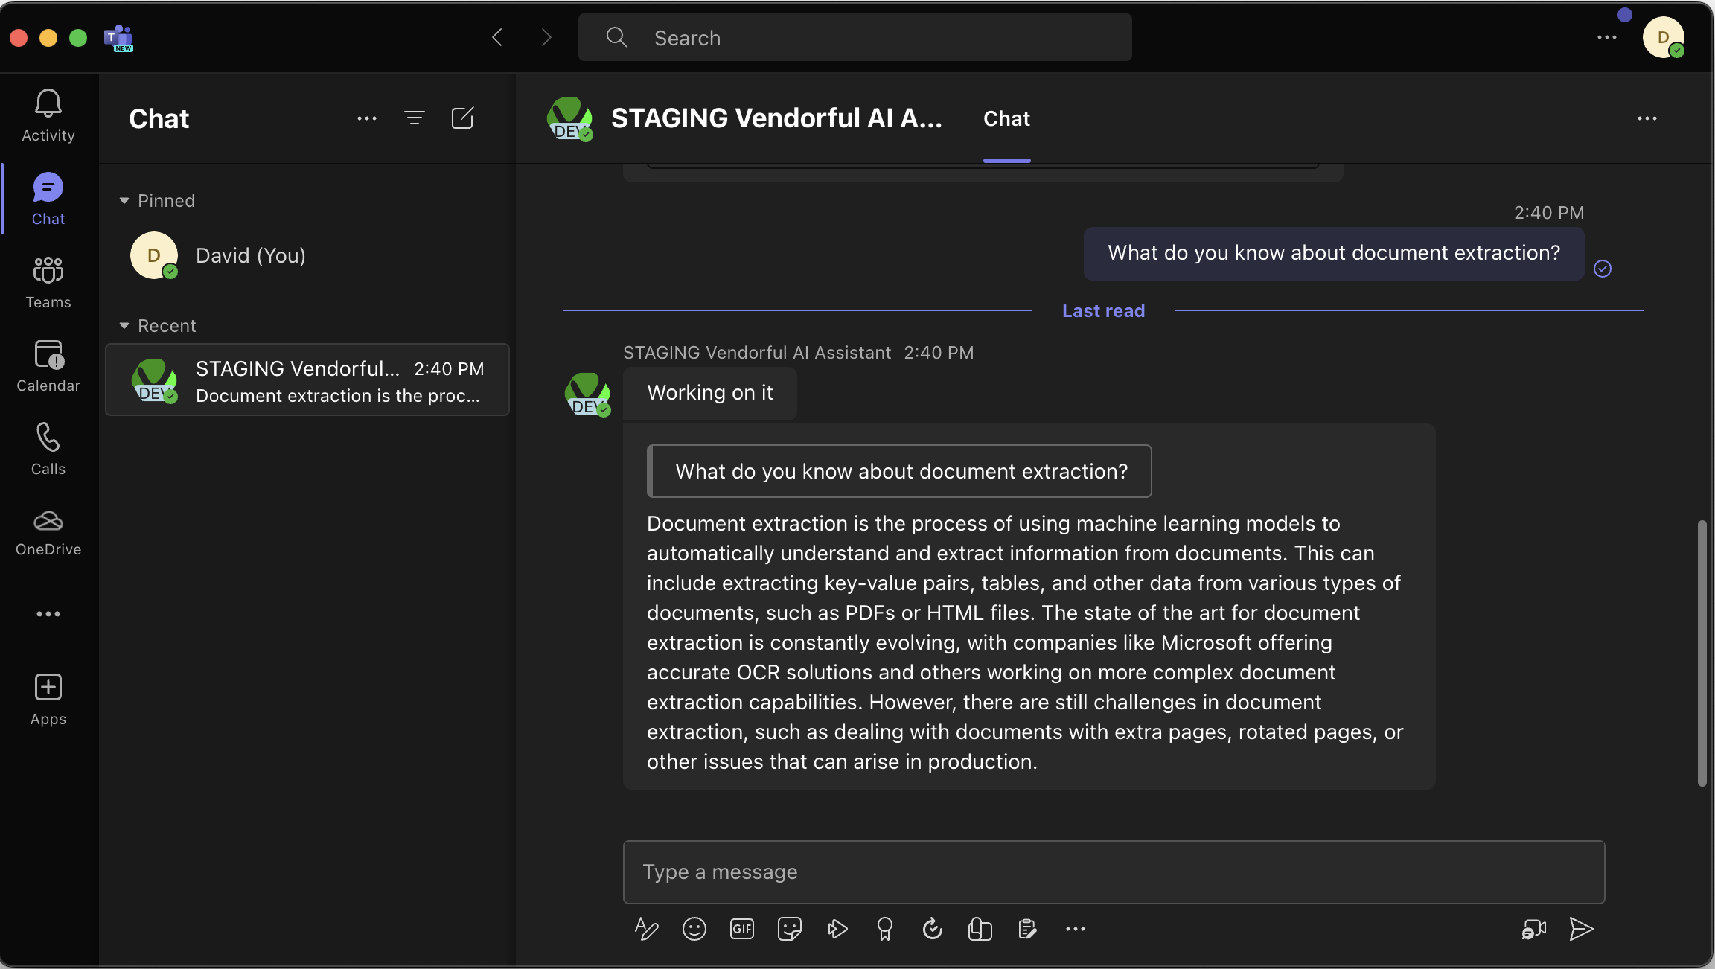Open the emoji picker icon
The image size is (1715, 969).
[694, 929]
